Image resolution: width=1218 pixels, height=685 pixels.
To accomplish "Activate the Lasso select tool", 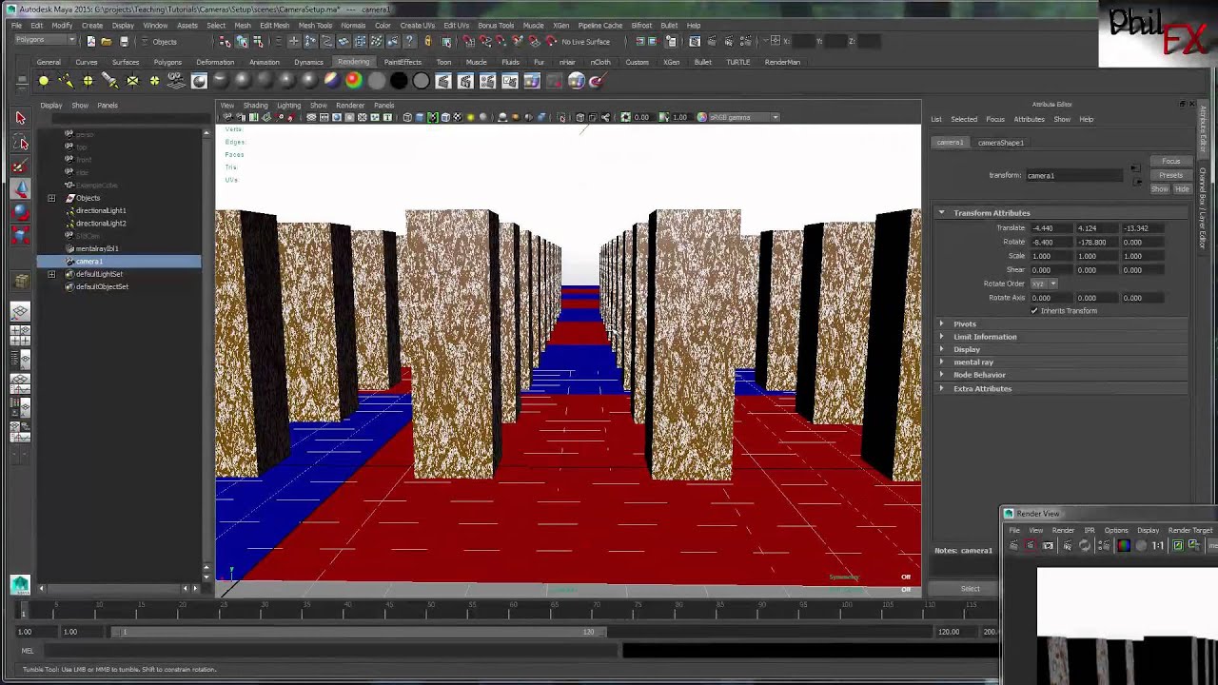I will [20, 143].
